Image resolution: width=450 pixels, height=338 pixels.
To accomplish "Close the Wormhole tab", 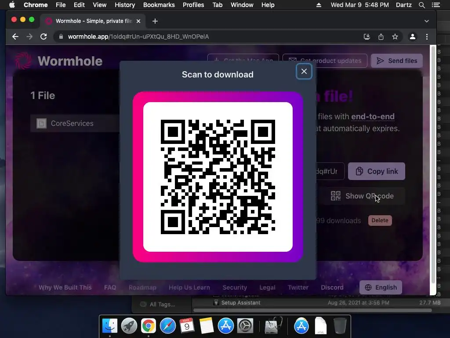I will click(138, 21).
